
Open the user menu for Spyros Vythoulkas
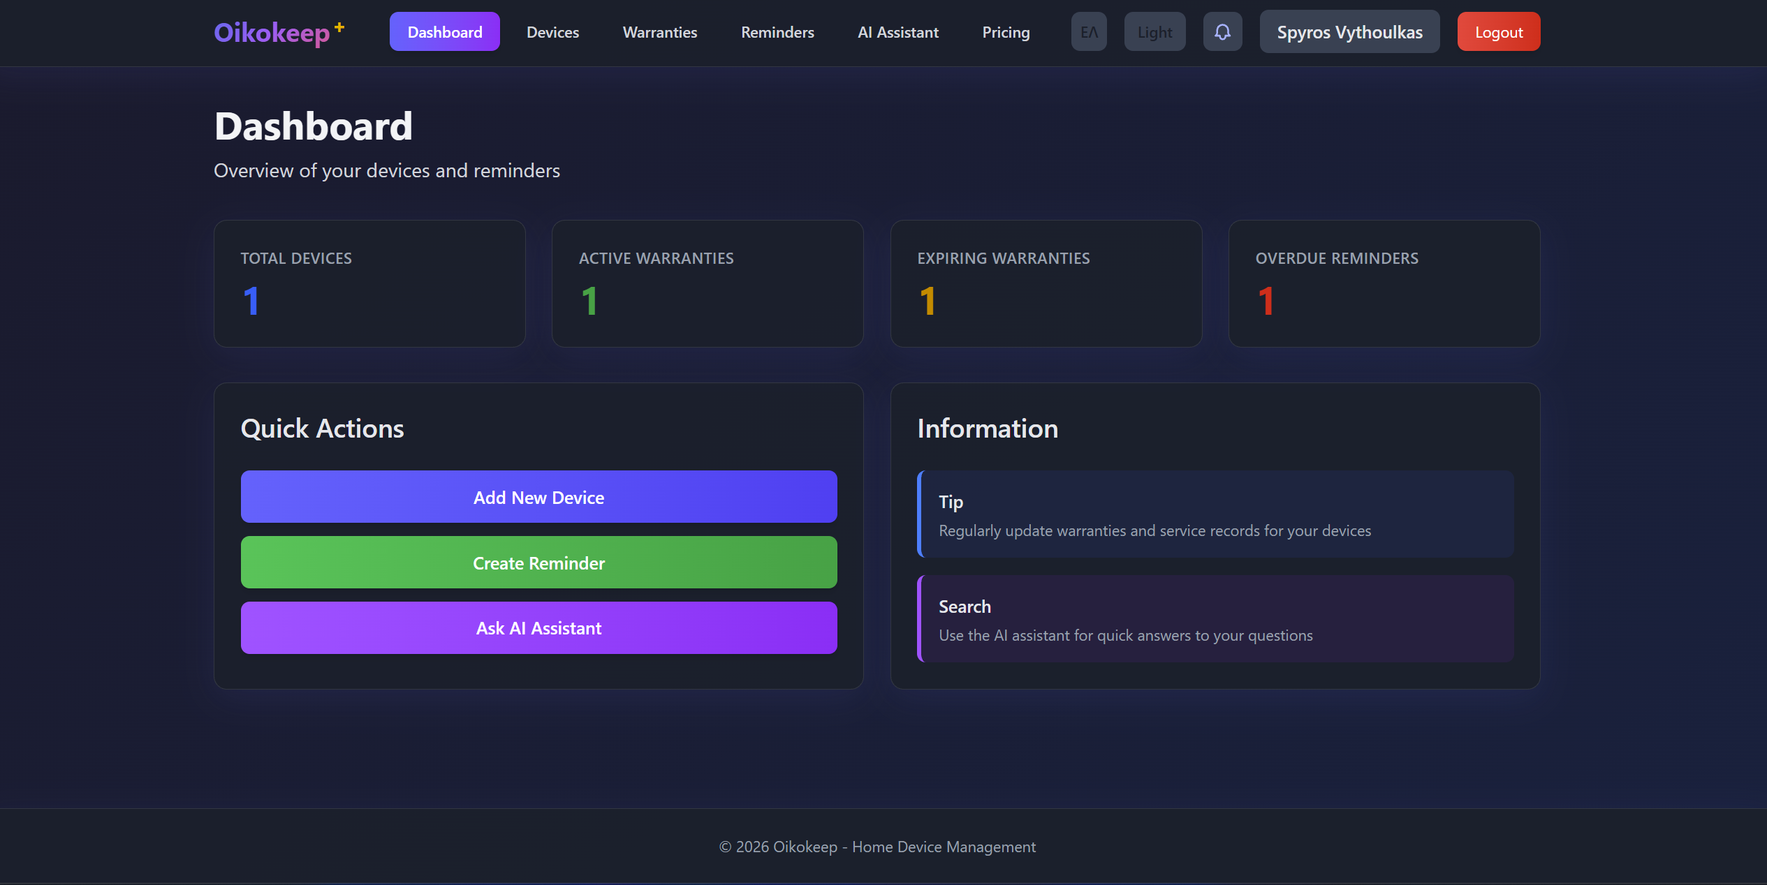pos(1349,31)
